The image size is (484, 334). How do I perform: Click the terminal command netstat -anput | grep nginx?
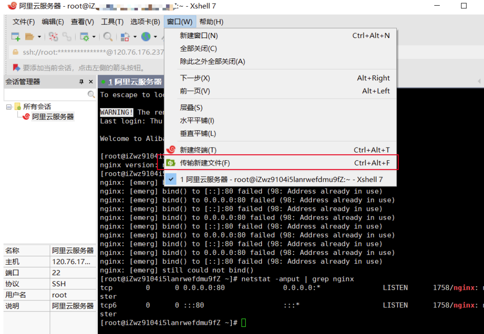(x=298, y=279)
